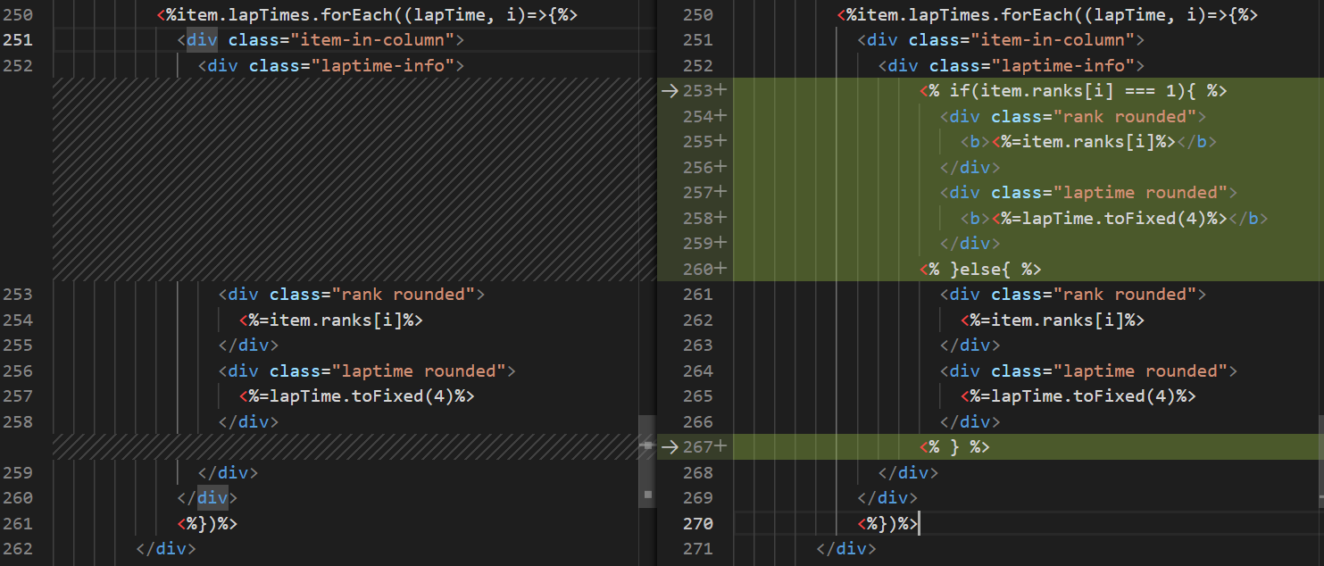Screen dimensions: 1324x566
Task: Click the bold item.ranks[i] expression on line 255
Action: 1089,141
